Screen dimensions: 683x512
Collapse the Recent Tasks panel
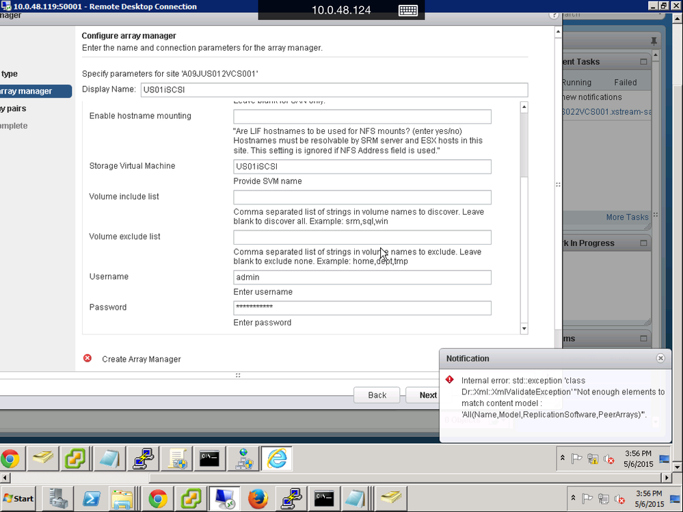[643, 62]
